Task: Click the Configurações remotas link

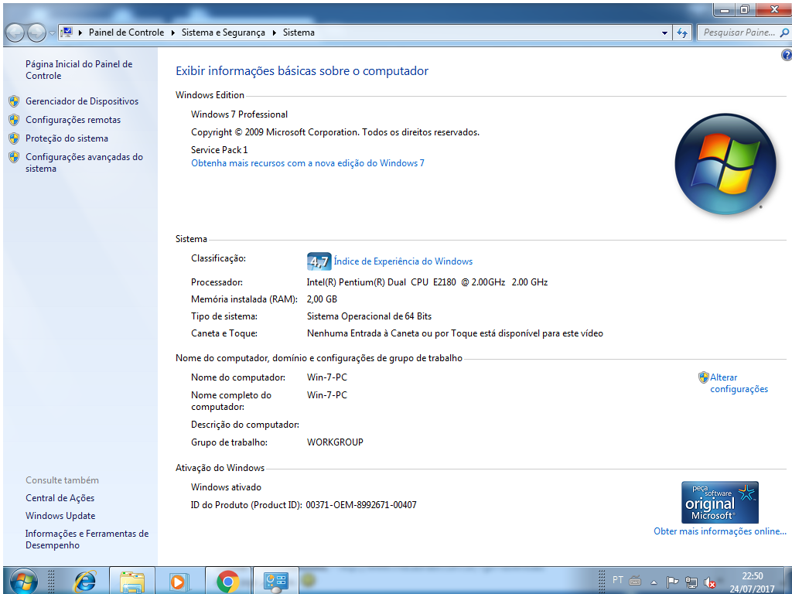Action: coord(73,120)
